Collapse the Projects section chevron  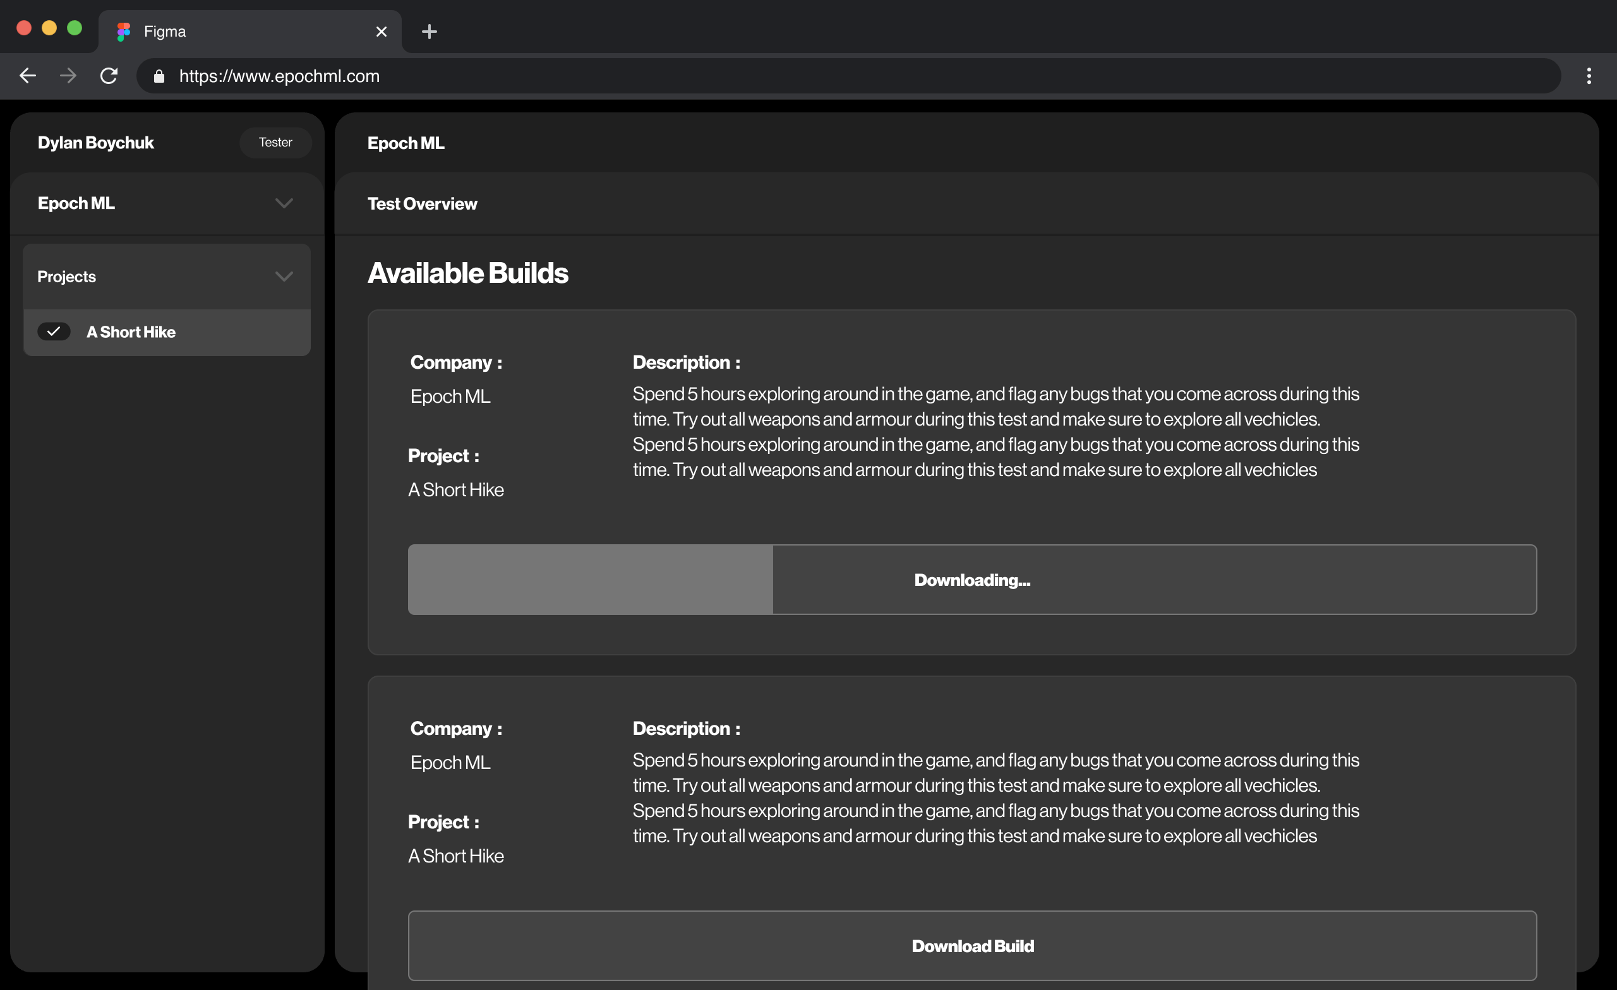pos(284,276)
